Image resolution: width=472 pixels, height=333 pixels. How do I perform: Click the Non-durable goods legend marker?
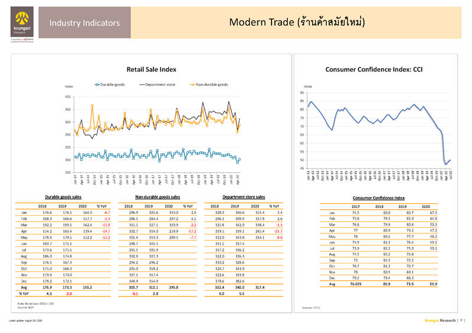(191, 84)
